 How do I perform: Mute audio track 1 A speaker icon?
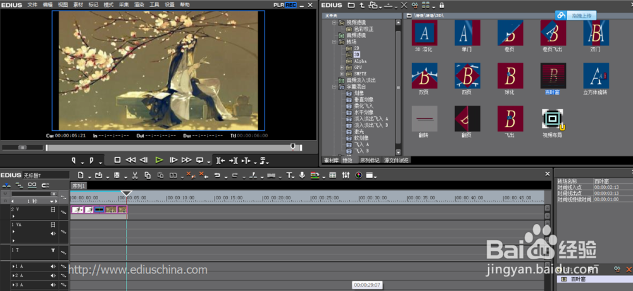(x=53, y=266)
